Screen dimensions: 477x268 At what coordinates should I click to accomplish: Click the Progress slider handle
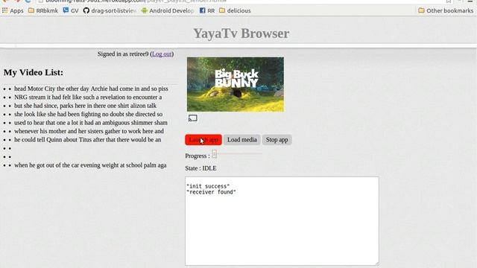(x=215, y=154)
